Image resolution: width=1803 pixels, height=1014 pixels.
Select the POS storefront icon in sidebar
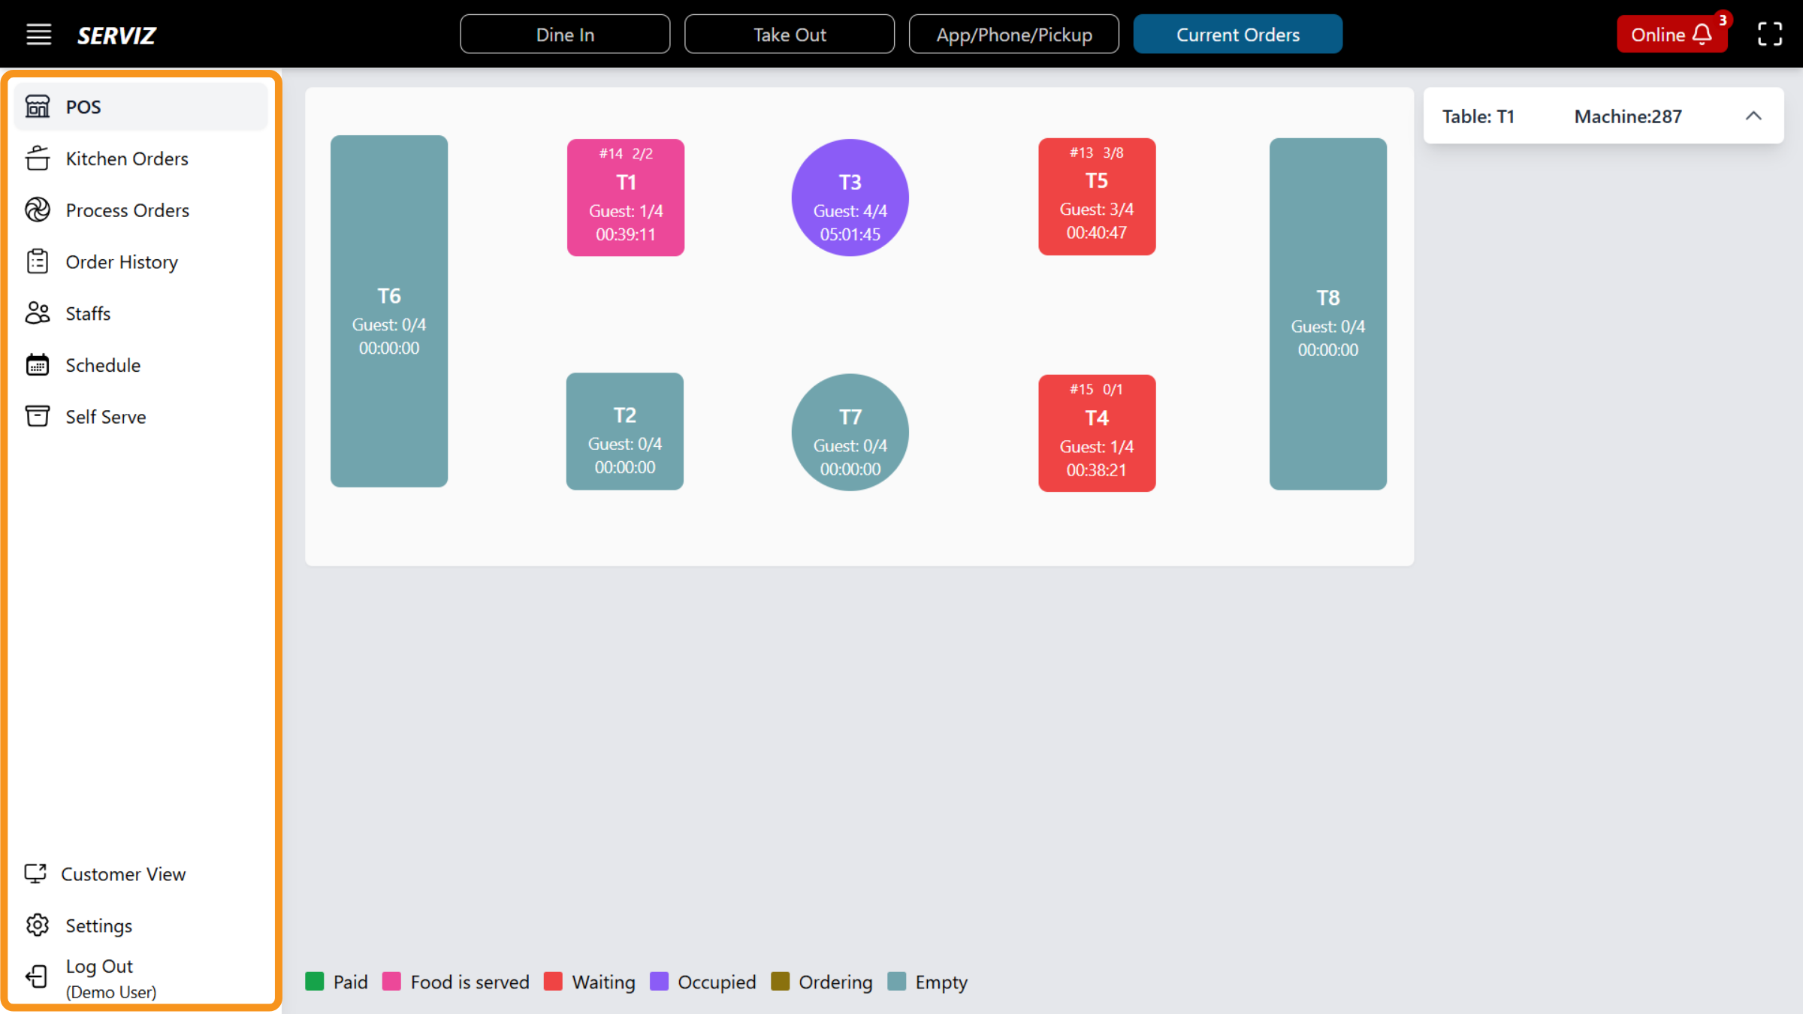(38, 107)
